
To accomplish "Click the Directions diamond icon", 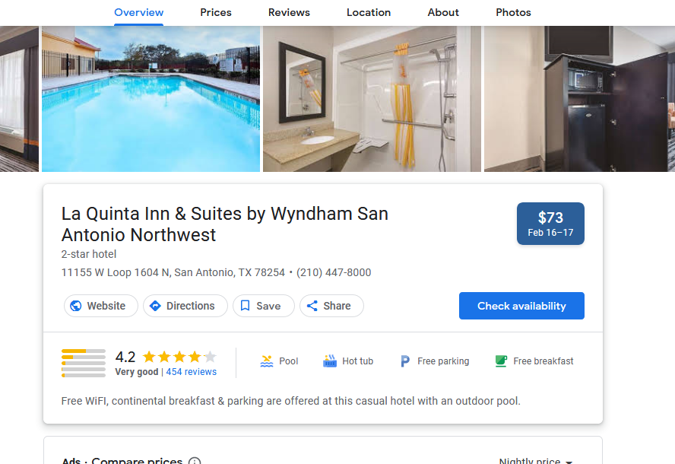I will (x=155, y=306).
